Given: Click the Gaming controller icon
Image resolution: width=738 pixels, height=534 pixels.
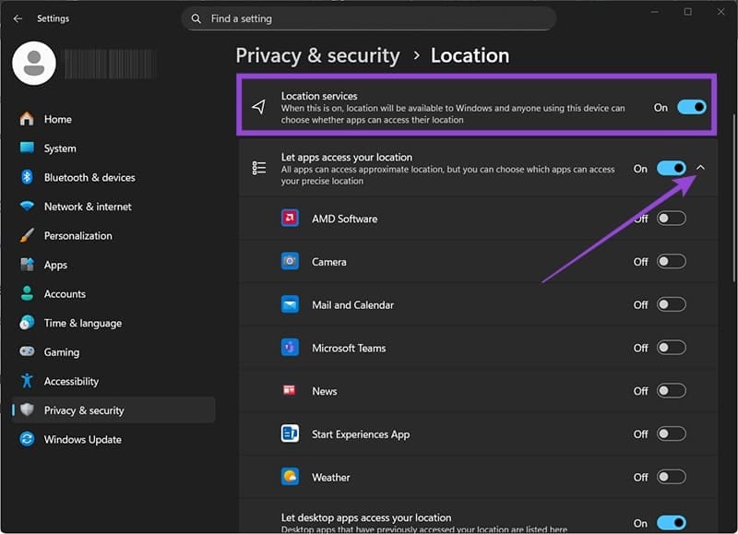Looking at the screenshot, I should point(27,351).
